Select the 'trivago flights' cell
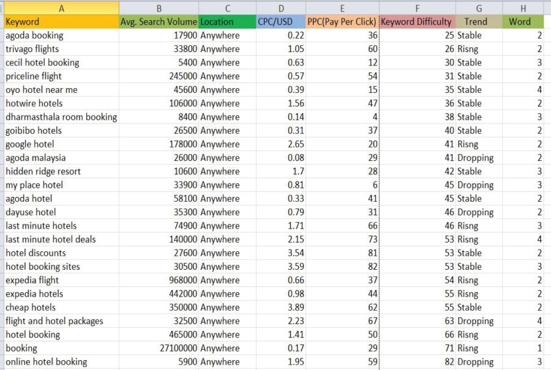This screenshot has height=370, width=551. pyautogui.click(x=61, y=49)
